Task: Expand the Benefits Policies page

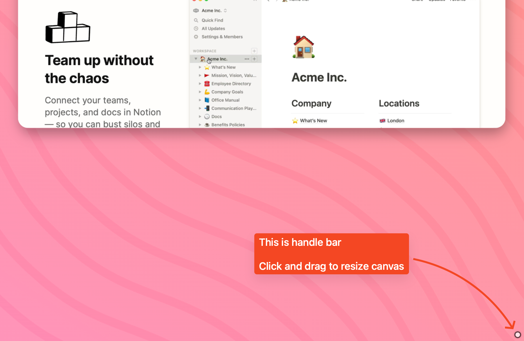Action: pos(200,125)
